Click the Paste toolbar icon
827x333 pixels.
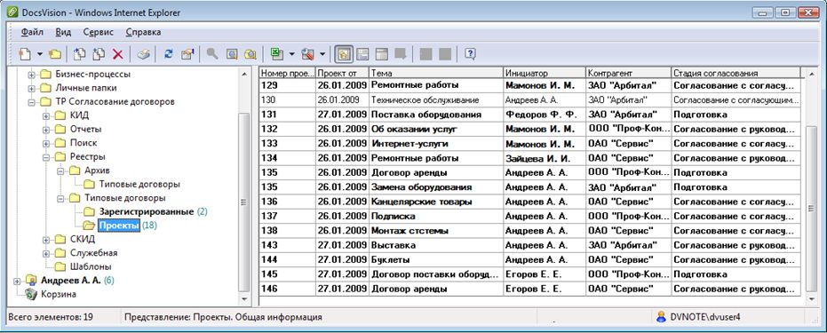pyautogui.click(x=99, y=54)
